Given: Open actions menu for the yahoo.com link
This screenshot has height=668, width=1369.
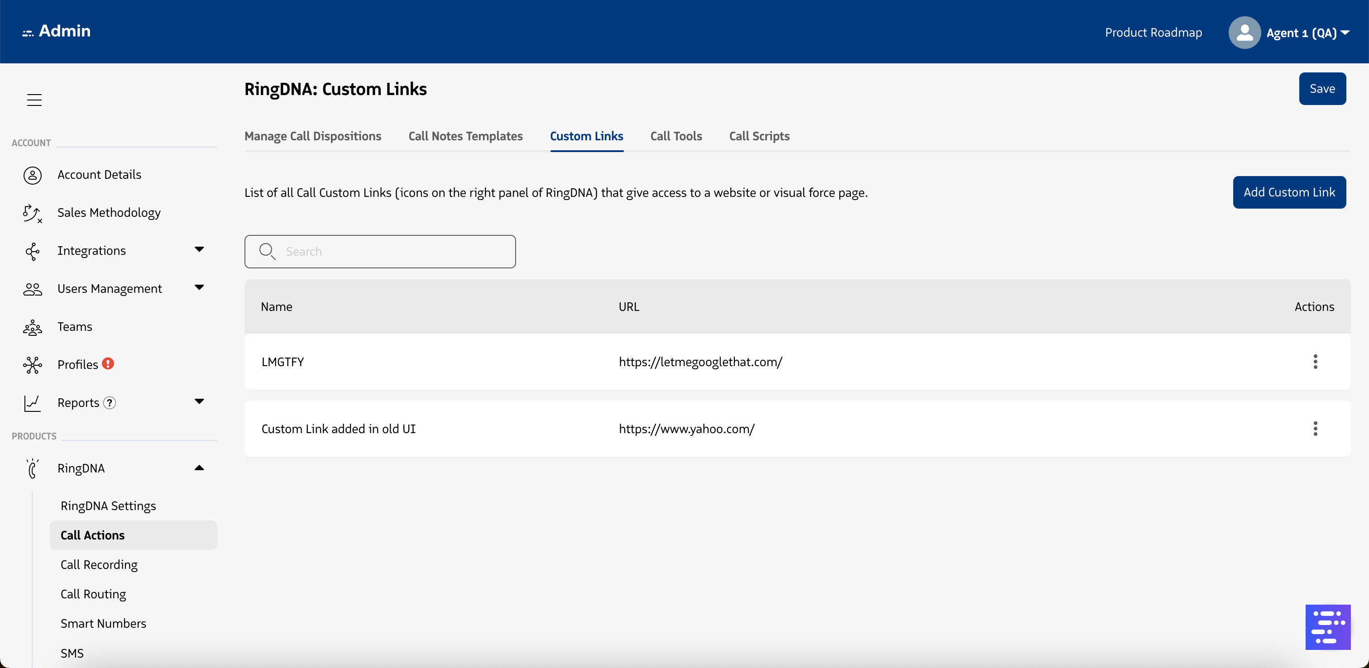Looking at the screenshot, I should pyautogui.click(x=1315, y=429).
